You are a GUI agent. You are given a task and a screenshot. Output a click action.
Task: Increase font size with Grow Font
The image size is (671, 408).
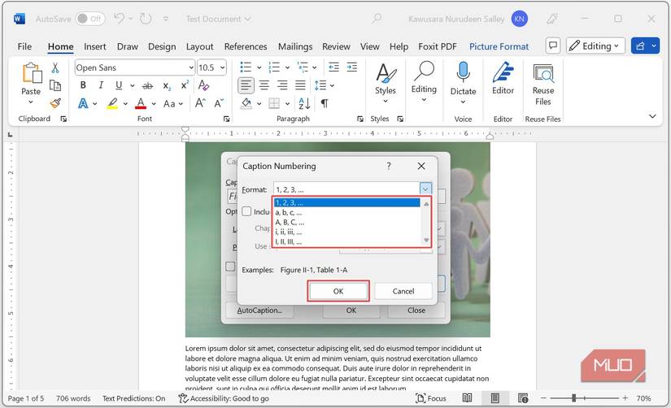200,103
